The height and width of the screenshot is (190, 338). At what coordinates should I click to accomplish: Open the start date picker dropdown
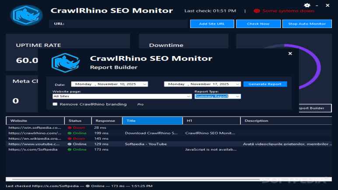145,84
